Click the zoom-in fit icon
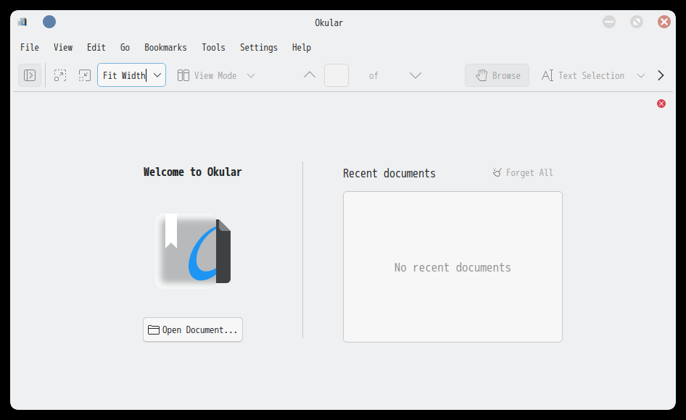Viewport: 686px width, 420px height. point(60,75)
